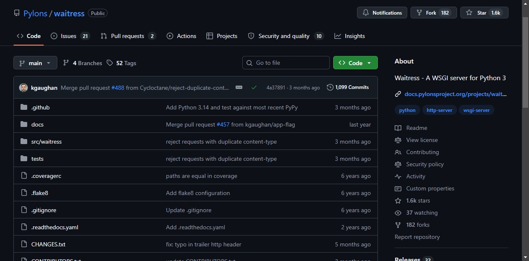This screenshot has height=261, width=529.
Task: Click the pulse icon beside Activity
Action: point(398,176)
